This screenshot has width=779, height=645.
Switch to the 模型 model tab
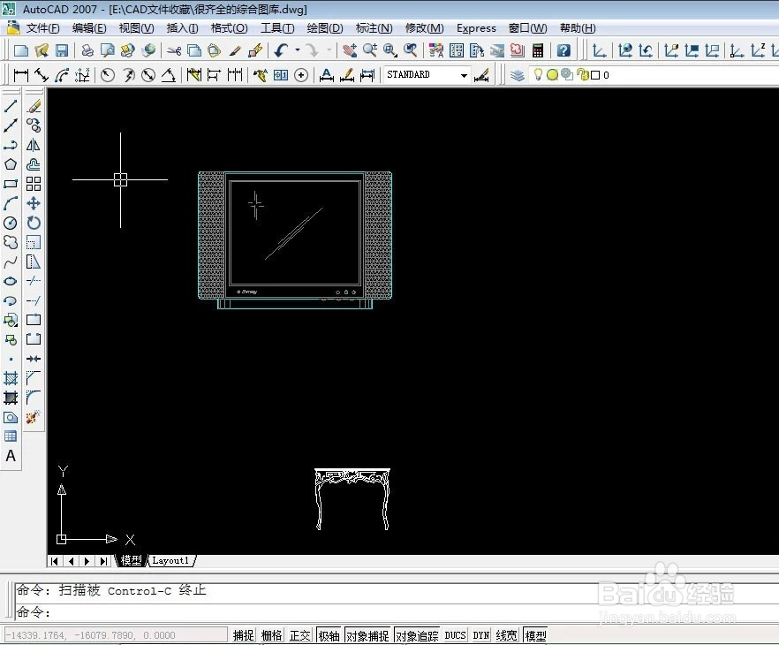131,560
